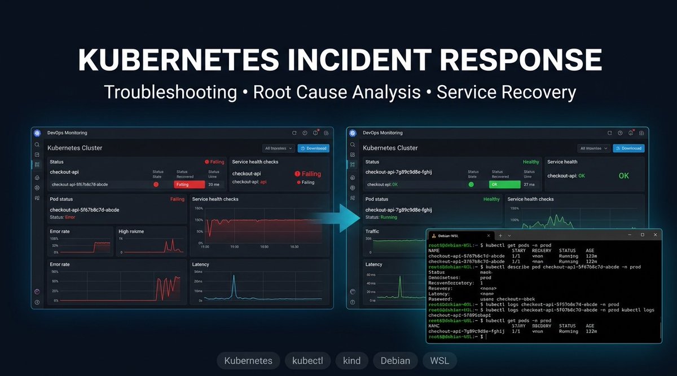Open notifications bell in left dashboard header
Image resolution: width=677 pixels, height=376 pixels.
(315, 133)
